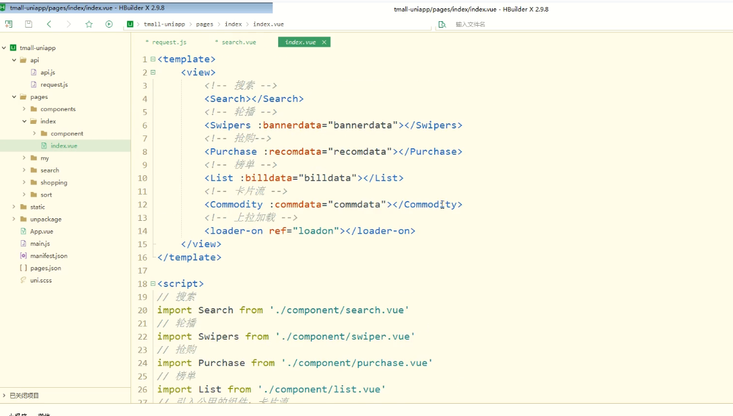
Task: Click index folder in the breadcrumb
Action: (233, 24)
